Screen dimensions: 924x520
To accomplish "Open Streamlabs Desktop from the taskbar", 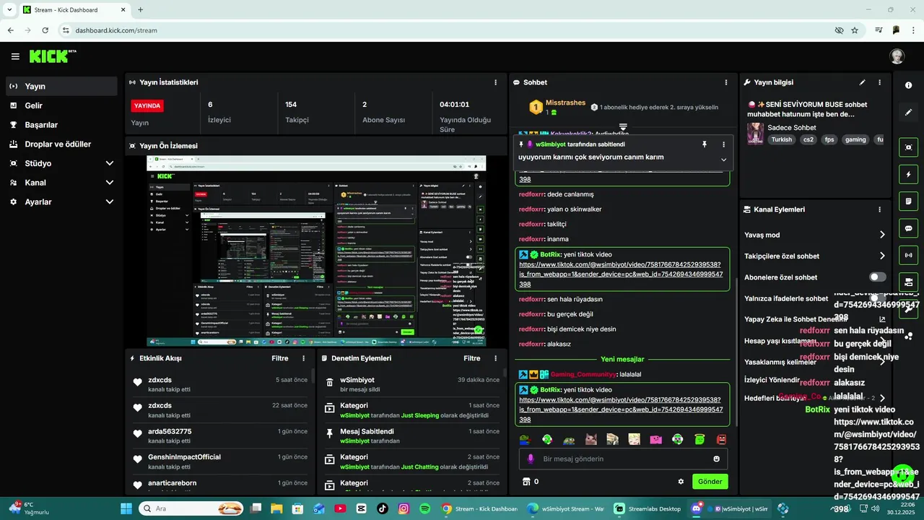I will point(647,508).
